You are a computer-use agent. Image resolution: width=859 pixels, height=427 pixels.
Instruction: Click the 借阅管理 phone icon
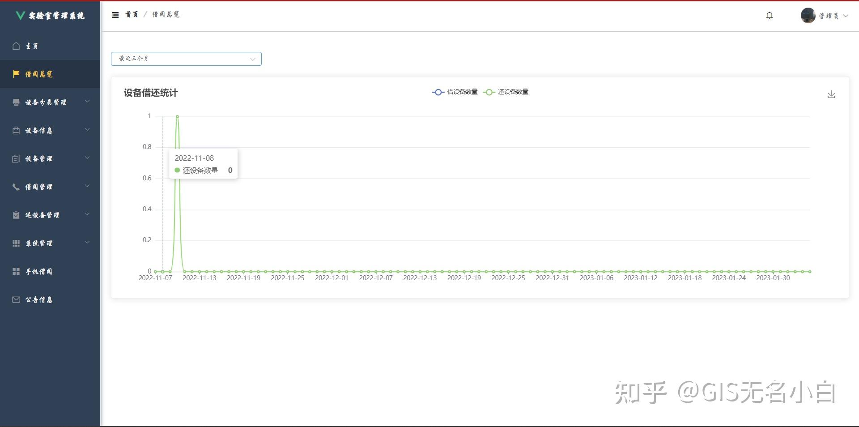[x=16, y=187]
